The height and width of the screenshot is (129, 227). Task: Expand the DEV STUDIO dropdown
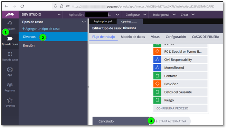59,14
